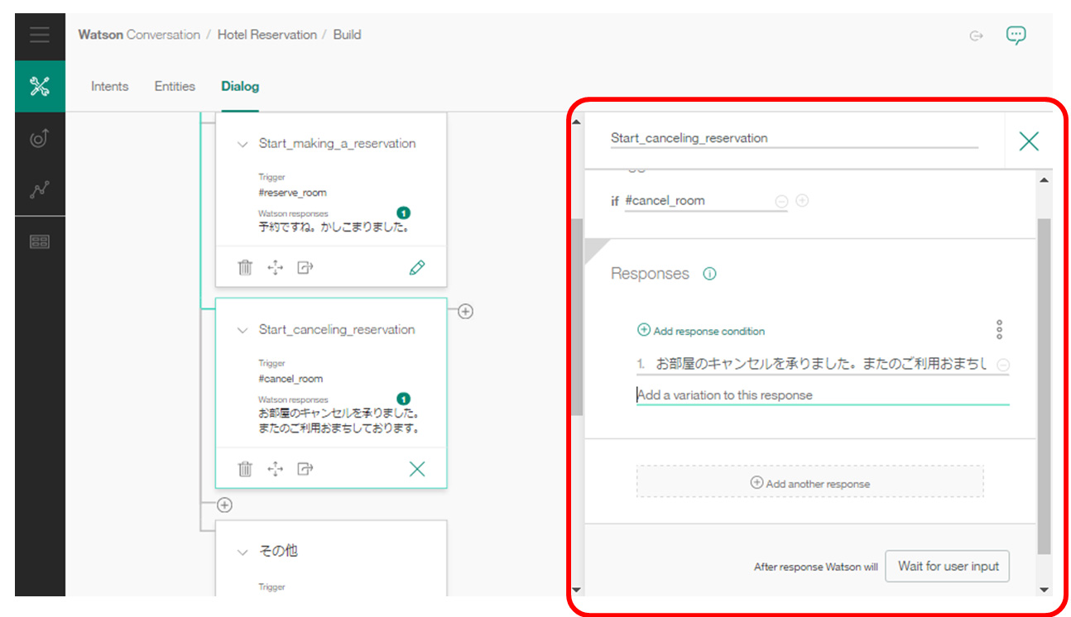This screenshot has height=617, width=1071.
Task: Collapse the Start_making_a_reservation node chevron
Action: [243, 144]
